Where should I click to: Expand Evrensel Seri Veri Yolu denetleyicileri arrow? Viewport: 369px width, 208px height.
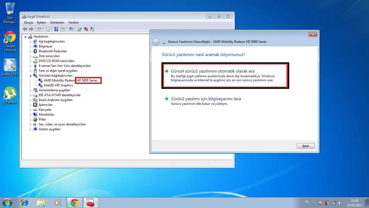coord(31,66)
